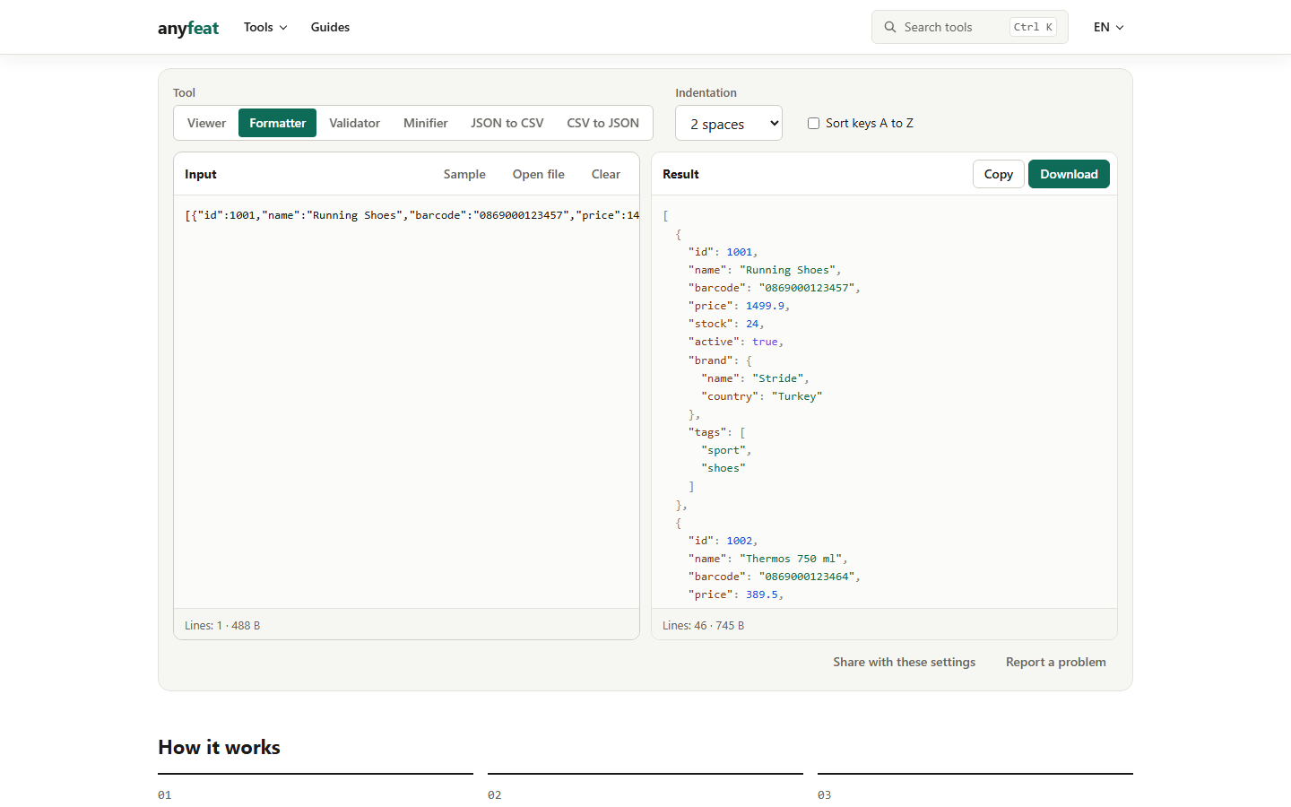Click the "stock": 24 line

point(726,324)
